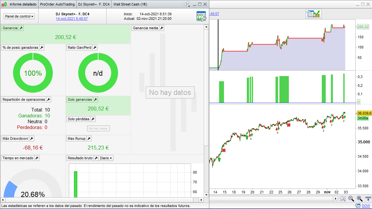This screenshot has width=372, height=209.
Task: Click wrench icon beside % de posic ganadoras
Action: [x=42, y=47]
